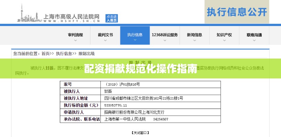Screen dimensions: 281x137
Task: Click the 案号 row label
Action: point(68,84)
